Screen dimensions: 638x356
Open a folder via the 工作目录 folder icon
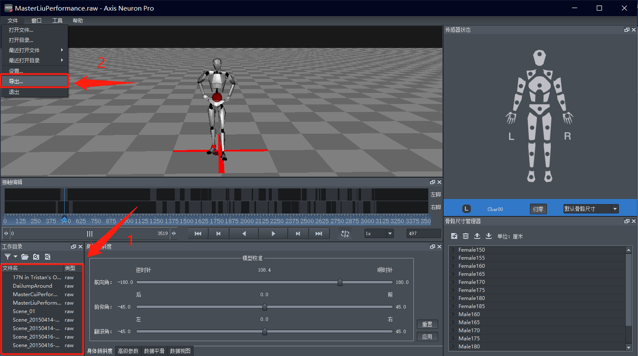pyautogui.click(x=25, y=256)
